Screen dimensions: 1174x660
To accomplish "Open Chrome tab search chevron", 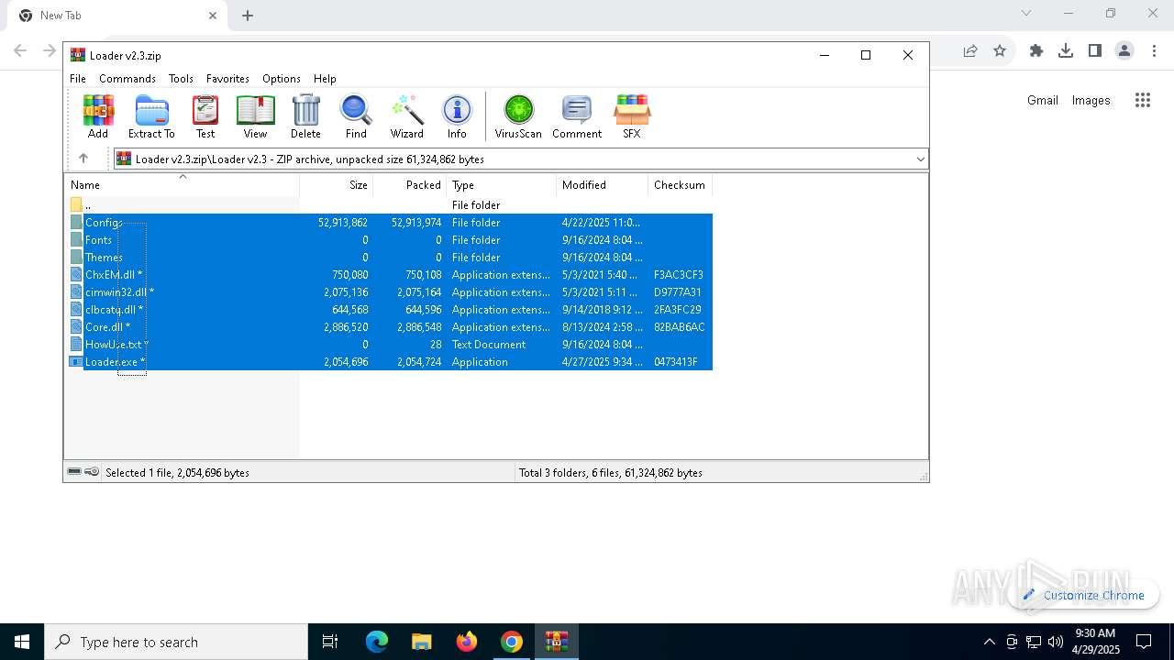I will pyautogui.click(x=1026, y=13).
